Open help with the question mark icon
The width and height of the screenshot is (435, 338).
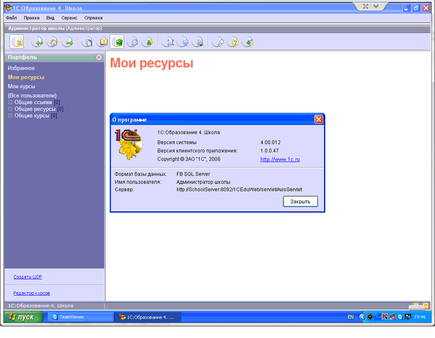pyautogui.click(x=233, y=42)
